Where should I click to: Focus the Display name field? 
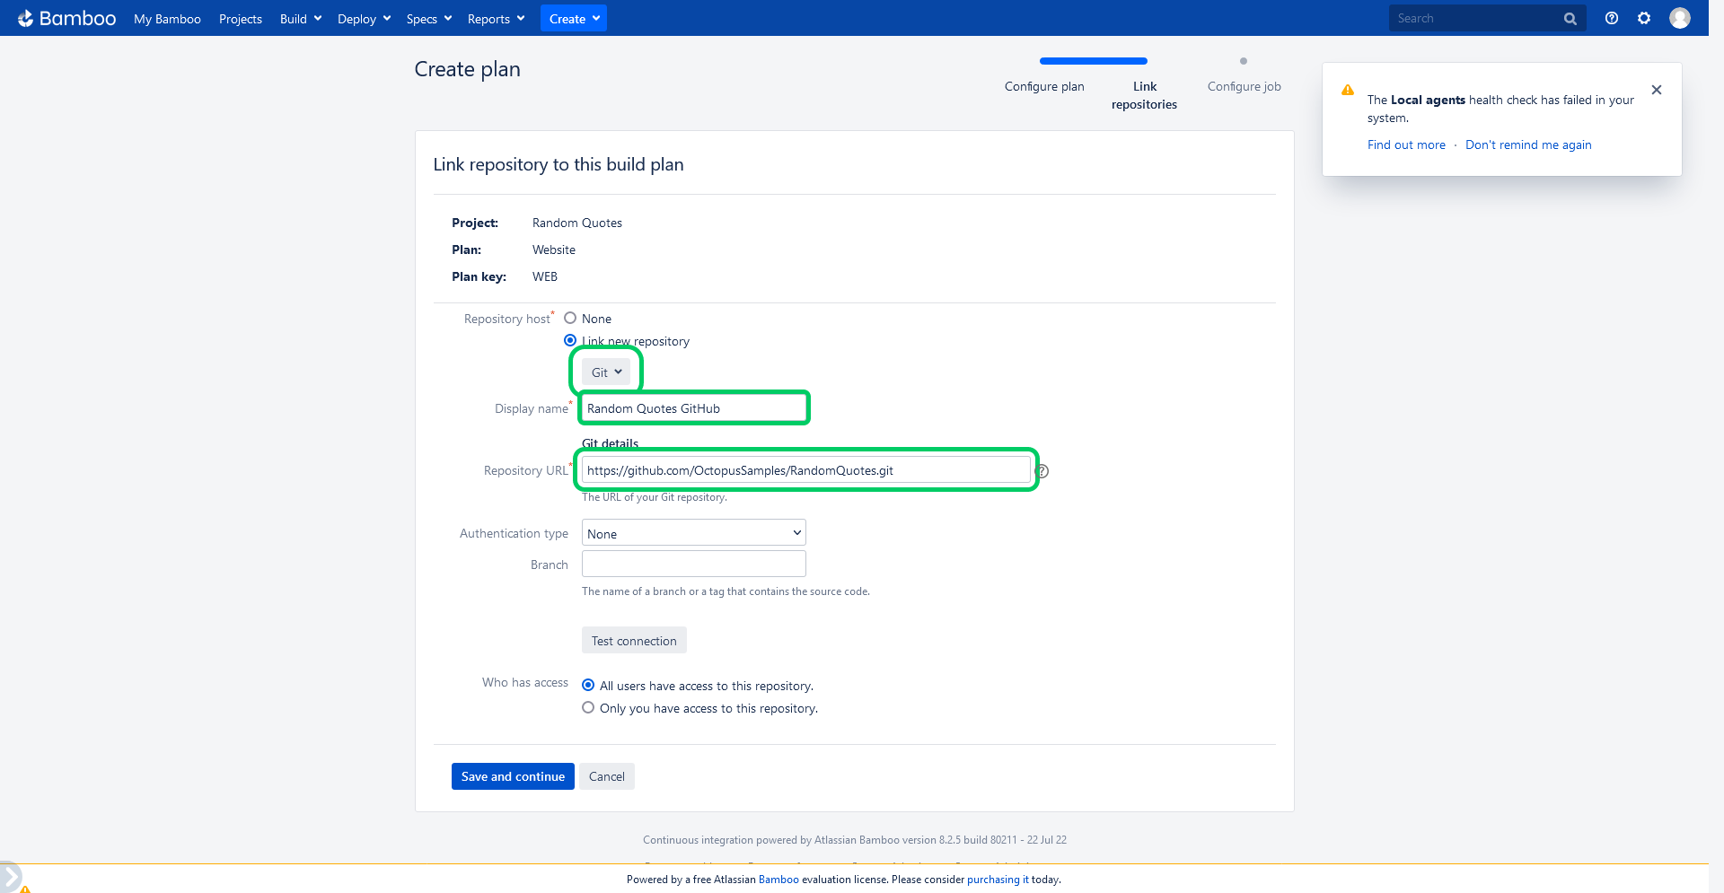(693, 408)
